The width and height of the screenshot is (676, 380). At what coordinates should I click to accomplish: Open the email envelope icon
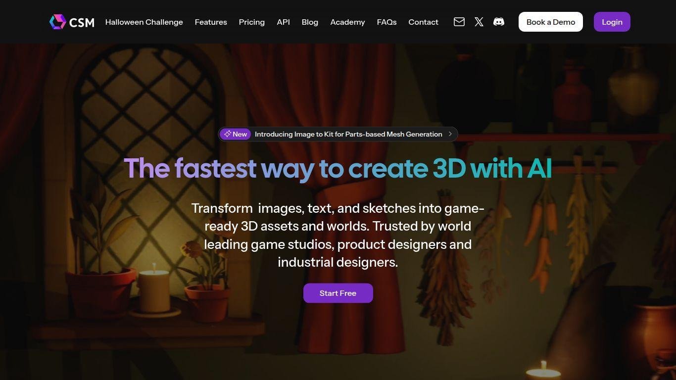tap(459, 22)
